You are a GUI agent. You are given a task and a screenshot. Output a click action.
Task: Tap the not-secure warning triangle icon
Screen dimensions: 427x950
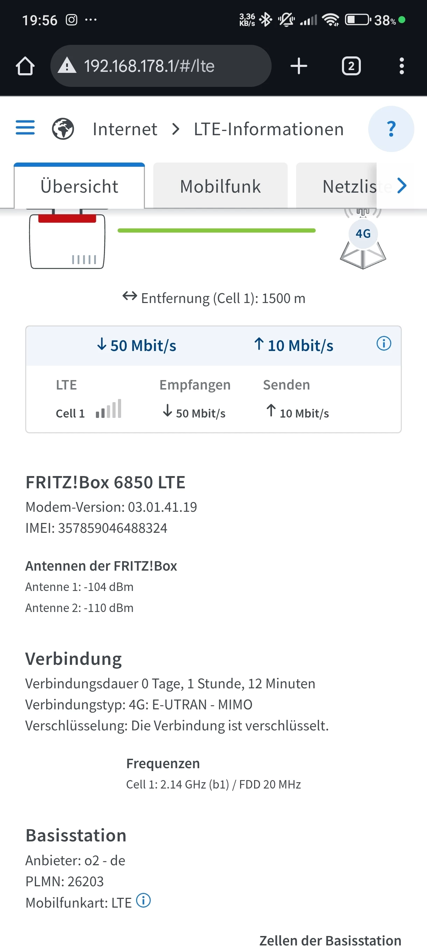click(67, 67)
